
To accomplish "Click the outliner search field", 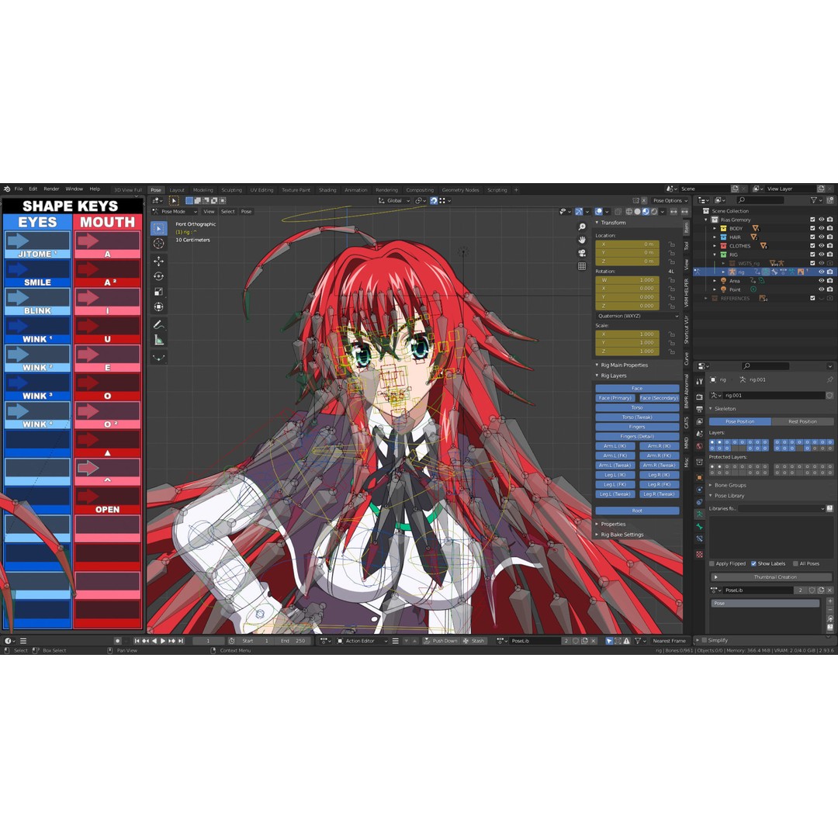I will click(761, 200).
